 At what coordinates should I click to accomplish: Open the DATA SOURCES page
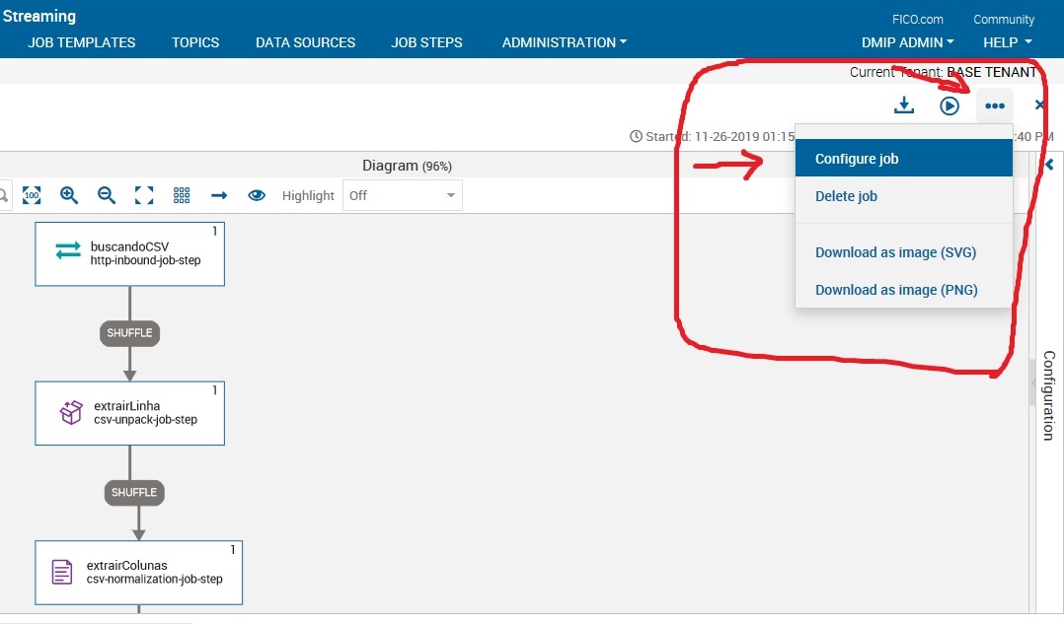tap(305, 42)
